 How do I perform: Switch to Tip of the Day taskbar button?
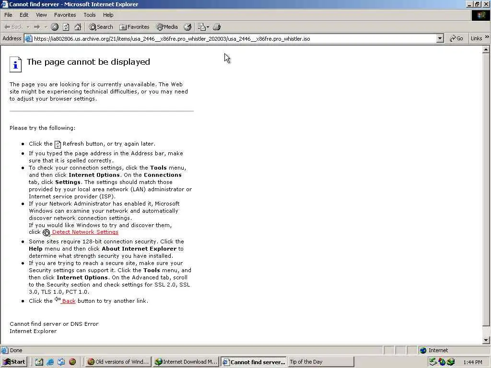point(321,362)
